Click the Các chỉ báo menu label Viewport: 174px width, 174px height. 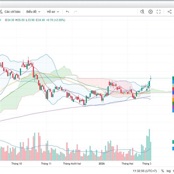pos(12,12)
